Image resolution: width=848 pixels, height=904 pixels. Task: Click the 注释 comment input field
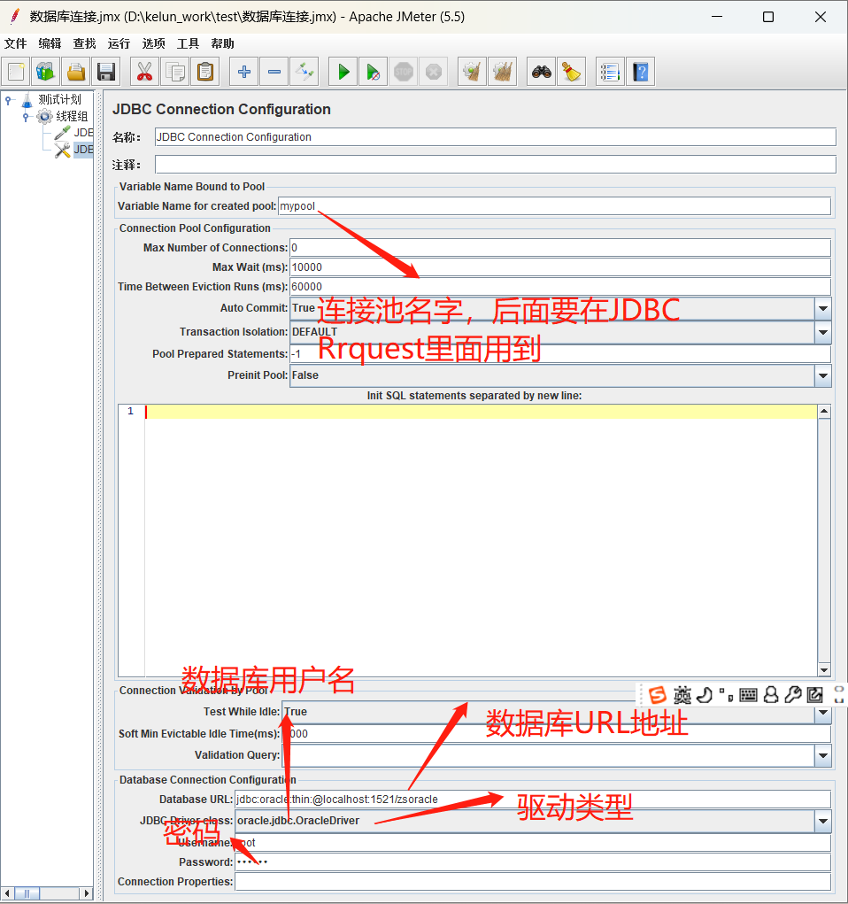[x=495, y=165]
